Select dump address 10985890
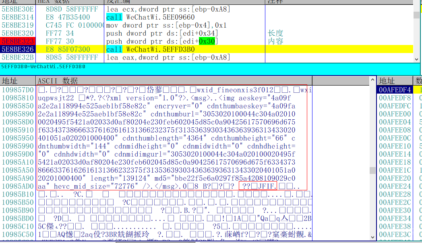Screen dimensions: 422x243 click(18, 114)
